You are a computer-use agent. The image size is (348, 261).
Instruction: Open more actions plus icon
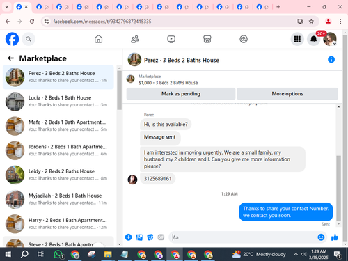129,237
